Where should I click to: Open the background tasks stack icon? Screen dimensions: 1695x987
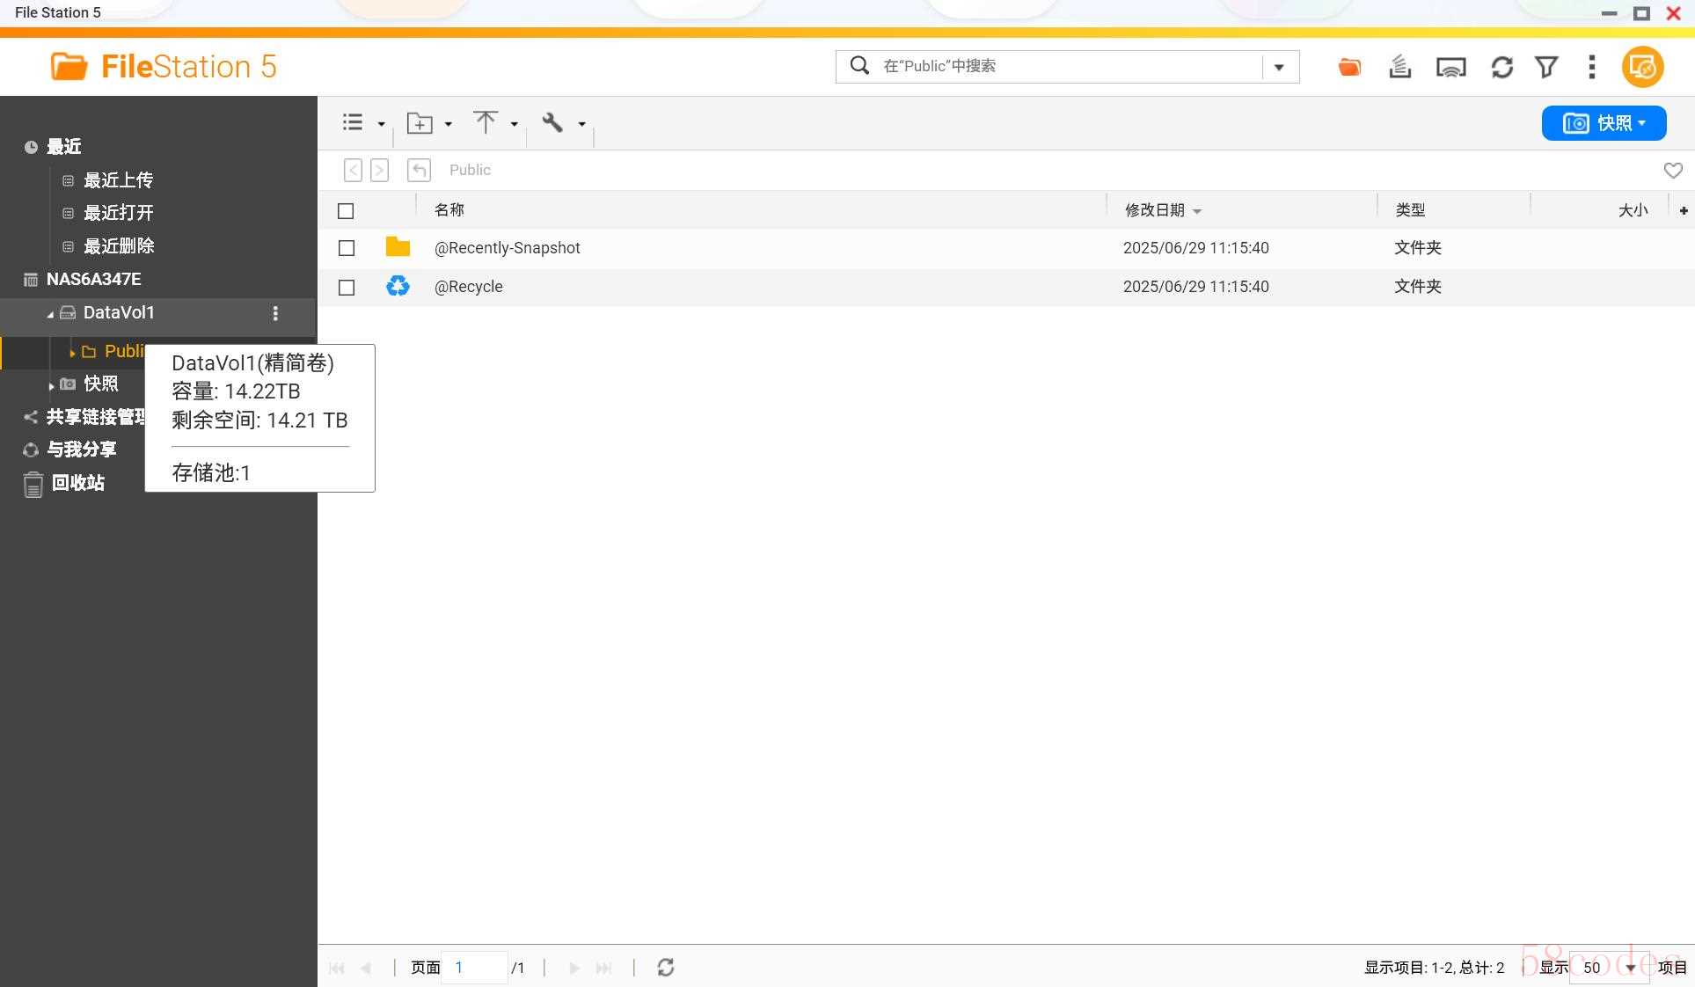[1399, 67]
